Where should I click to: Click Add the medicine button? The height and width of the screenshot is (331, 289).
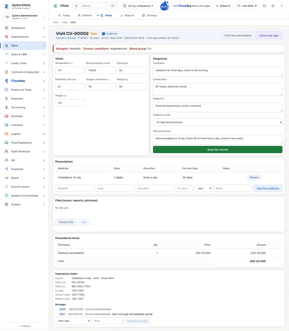click(268, 188)
